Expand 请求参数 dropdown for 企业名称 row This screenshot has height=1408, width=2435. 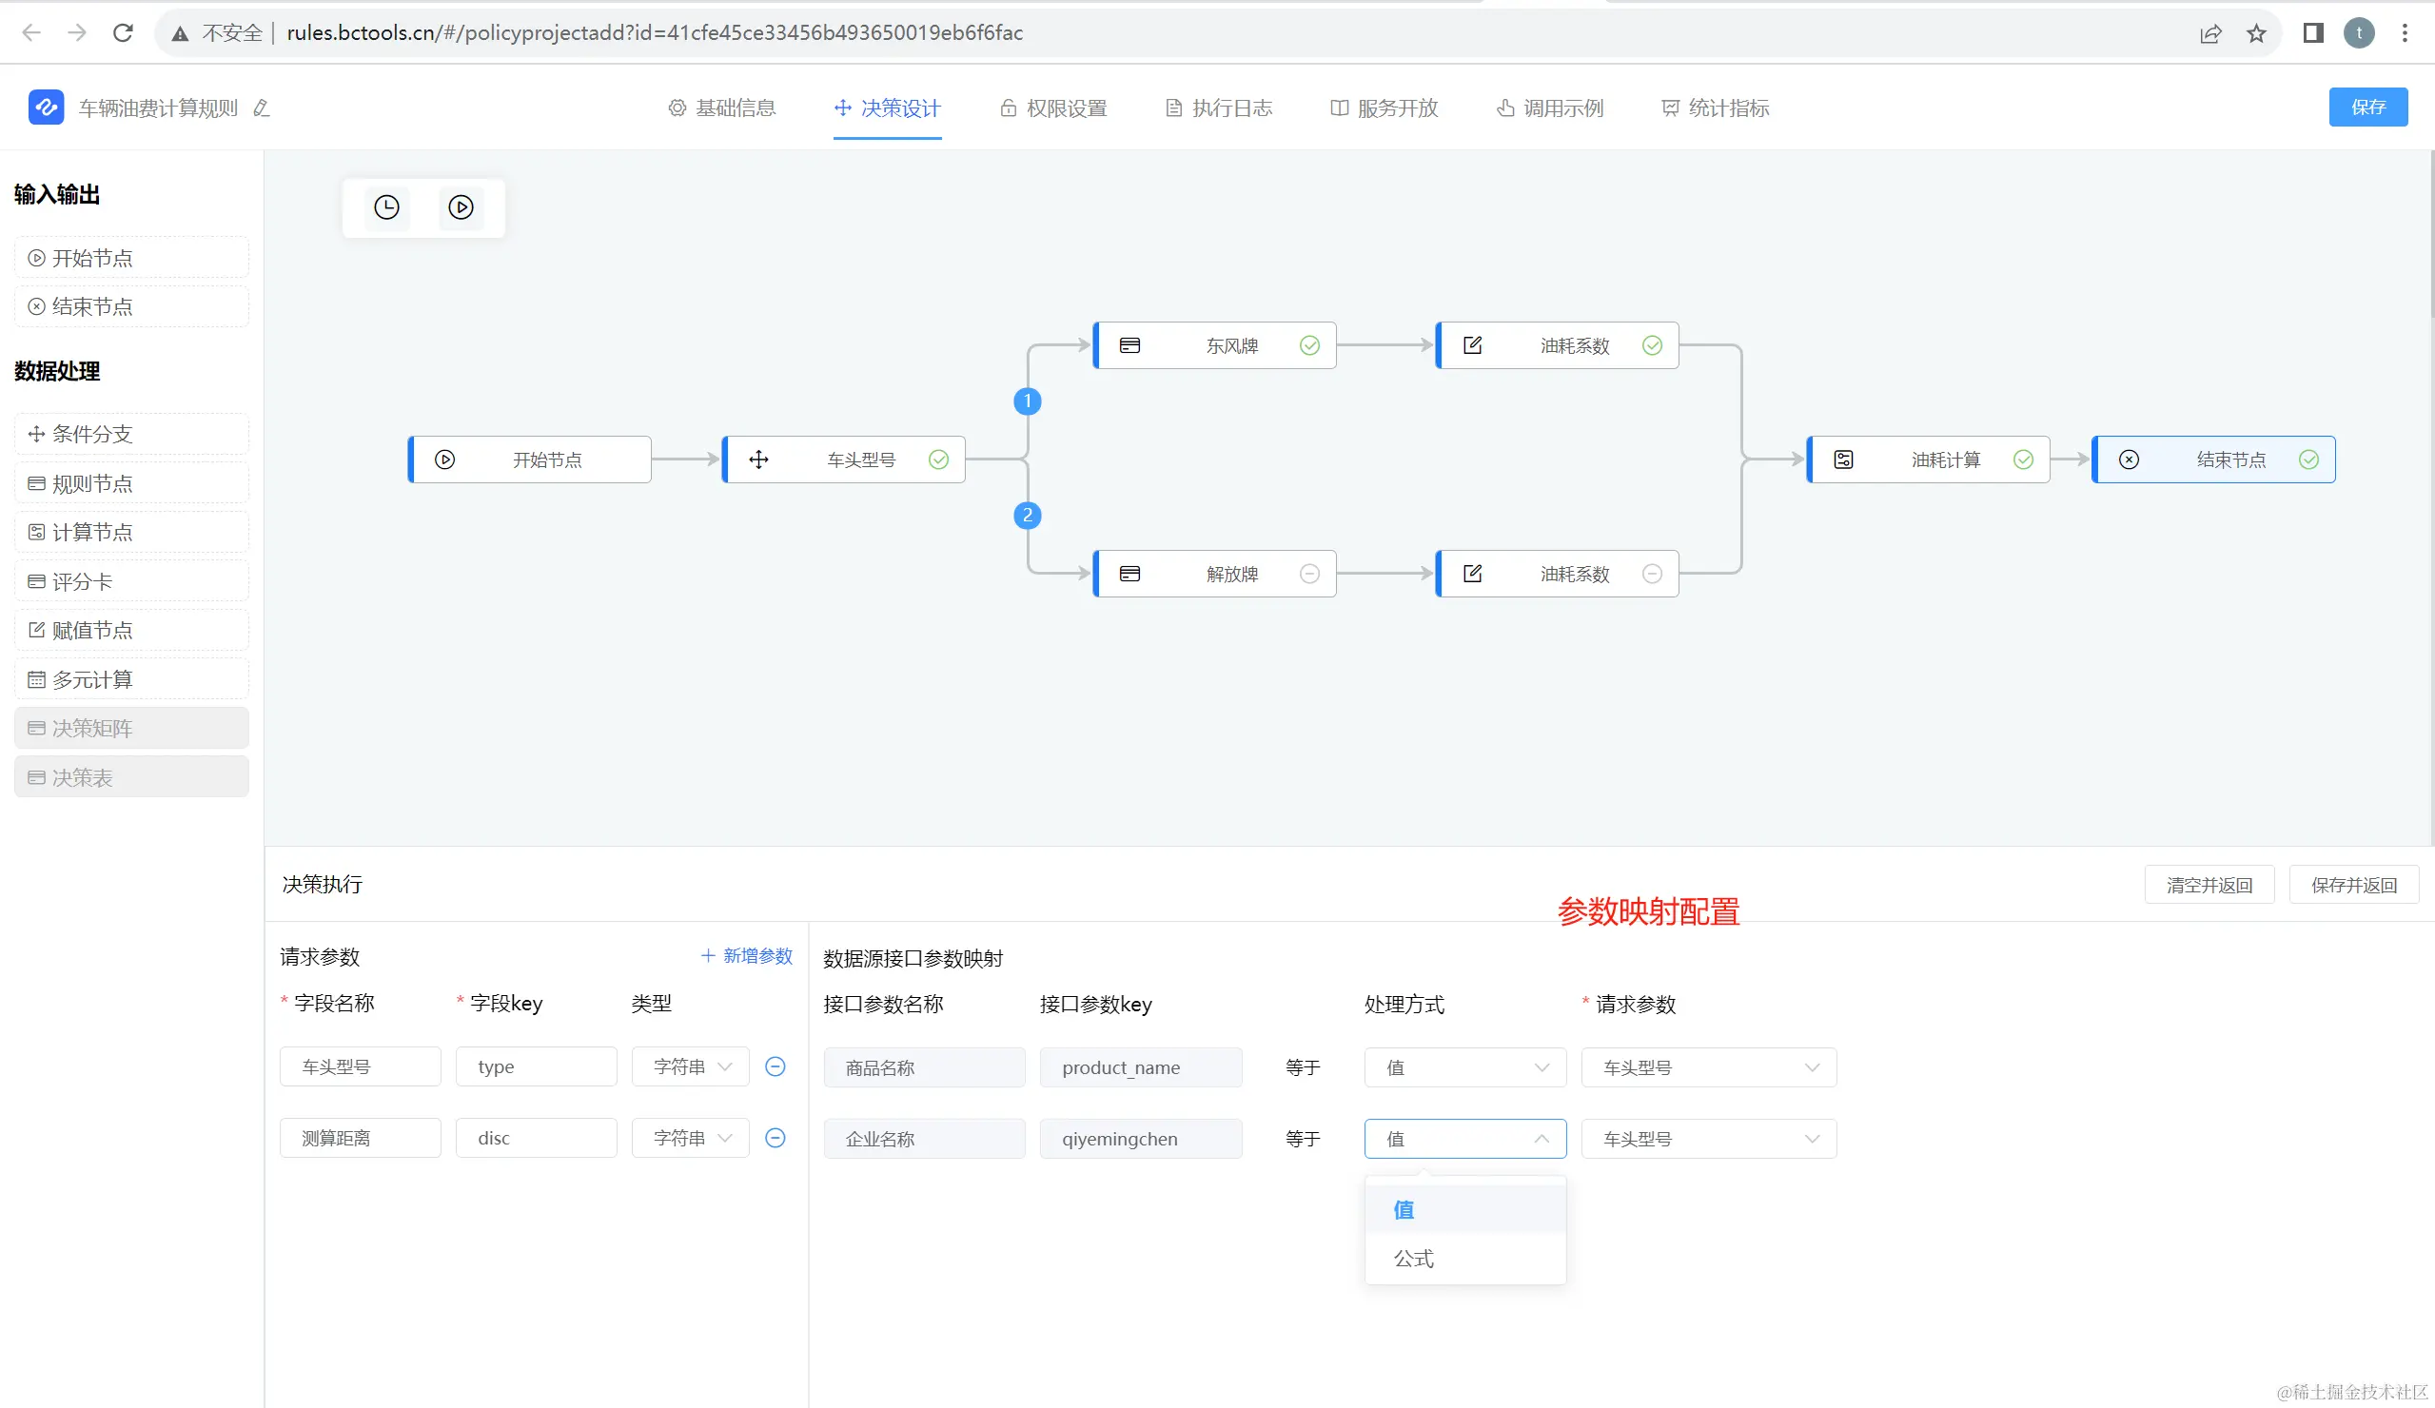(1708, 1140)
